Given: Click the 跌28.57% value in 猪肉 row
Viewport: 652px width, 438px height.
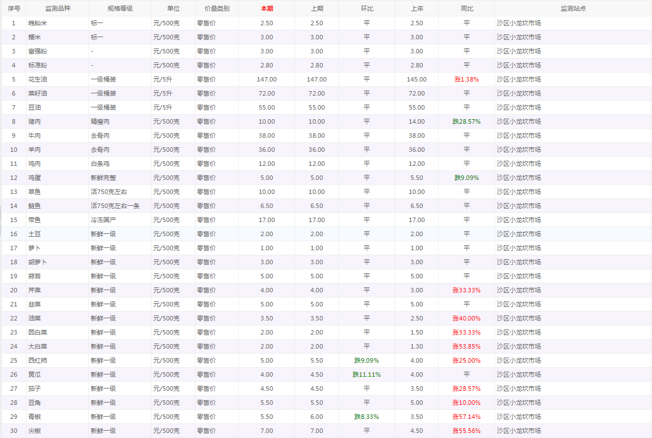Looking at the screenshot, I should pyautogui.click(x=466, y=121).
